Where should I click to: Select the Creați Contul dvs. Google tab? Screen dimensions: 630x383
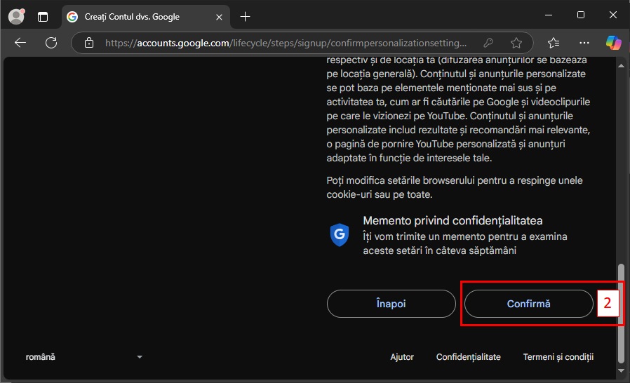click(x=132, y=16)
